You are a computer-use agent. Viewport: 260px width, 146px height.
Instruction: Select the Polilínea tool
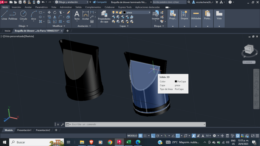[x=13, y=15]
